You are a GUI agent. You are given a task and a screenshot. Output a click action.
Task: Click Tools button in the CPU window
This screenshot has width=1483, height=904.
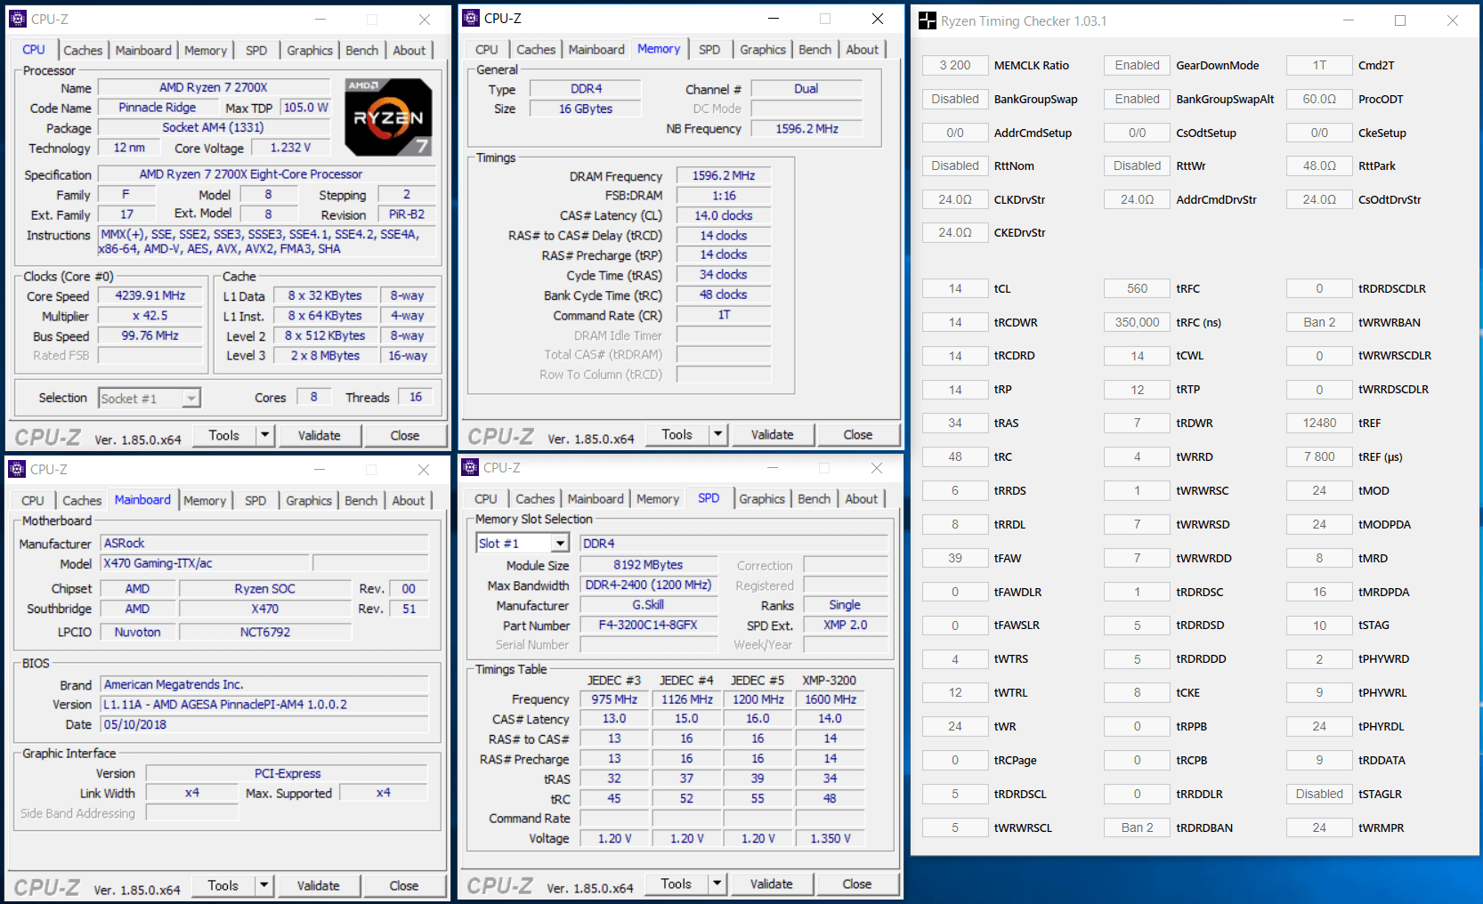(x=224, y=435)
